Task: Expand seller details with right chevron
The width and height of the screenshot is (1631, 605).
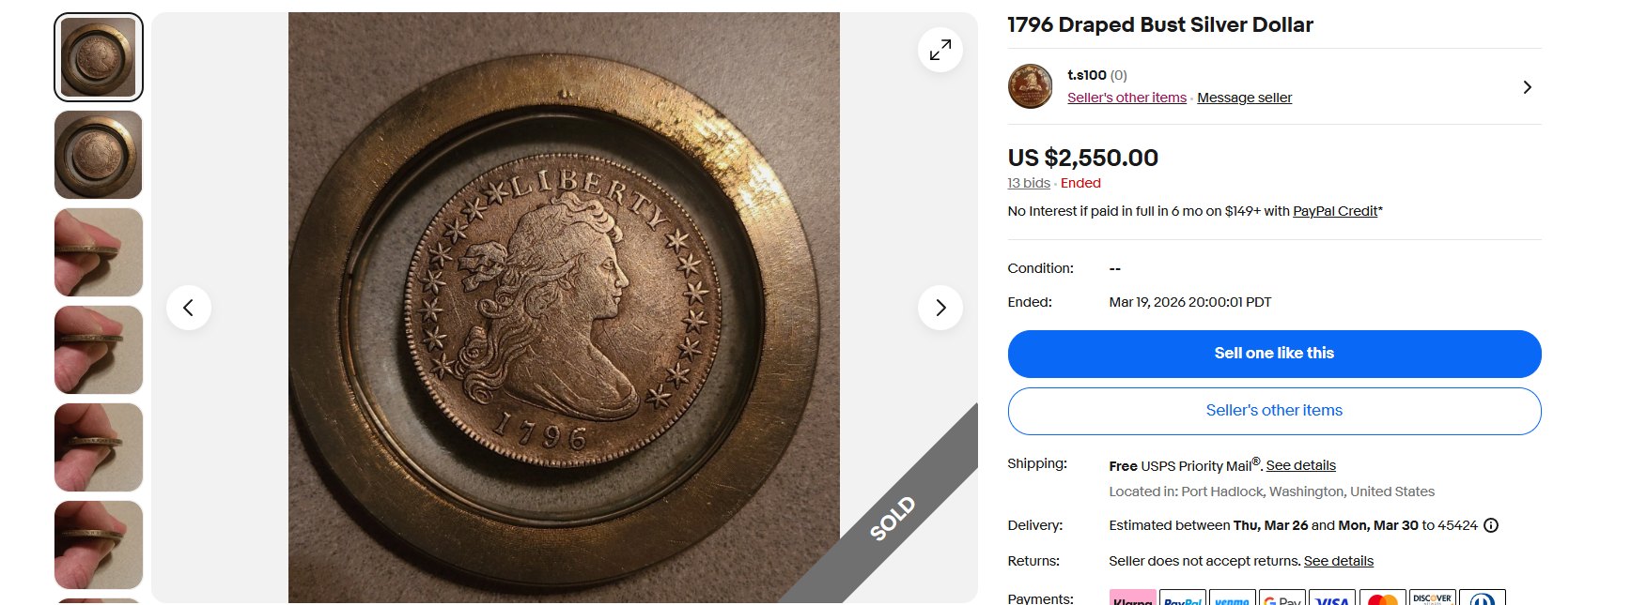Action: [1528, 86]
